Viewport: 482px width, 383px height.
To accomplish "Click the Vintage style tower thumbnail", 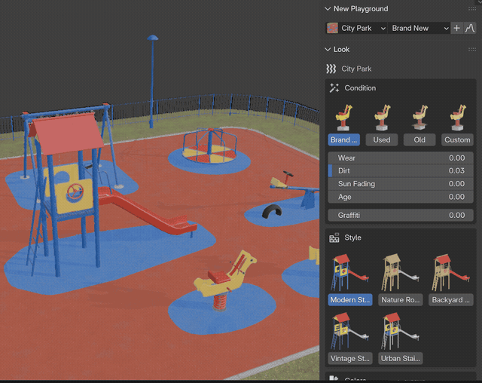I will 349,331.
